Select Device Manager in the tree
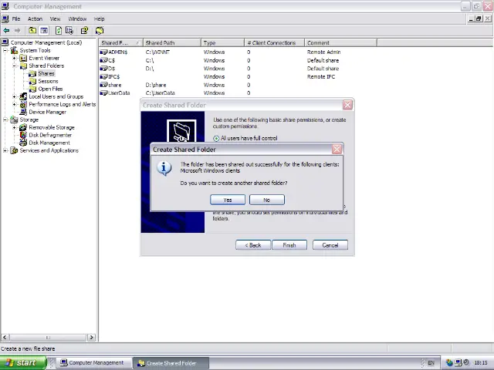Screen dimensions: 494x370 point(47,112)
